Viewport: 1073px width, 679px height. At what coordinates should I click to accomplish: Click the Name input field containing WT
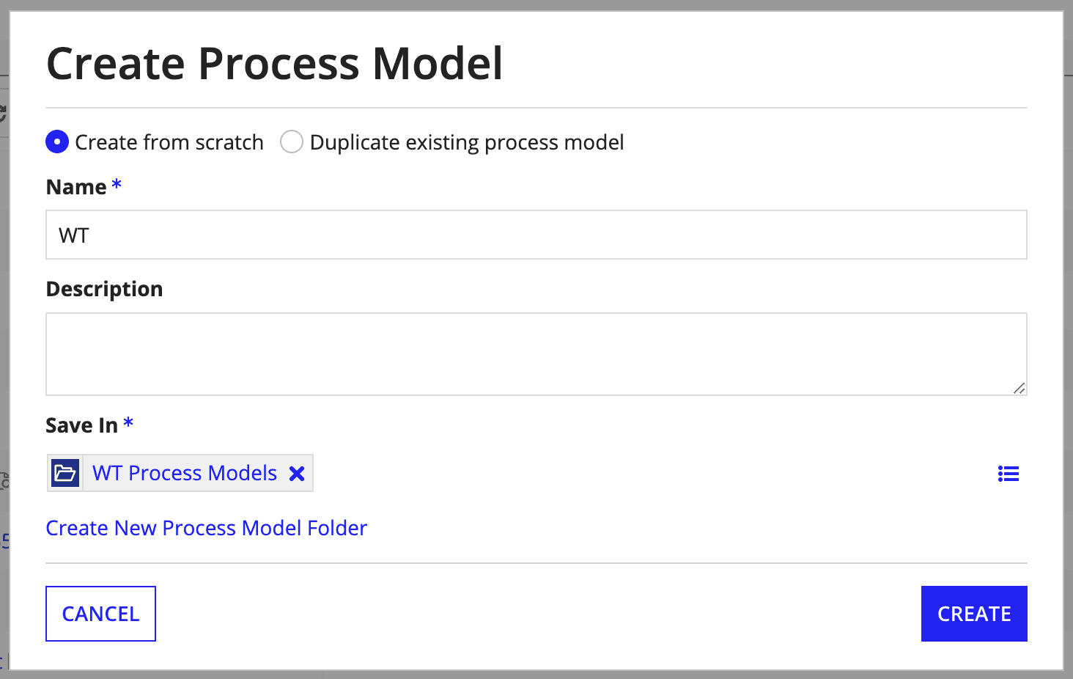[536, 235]
